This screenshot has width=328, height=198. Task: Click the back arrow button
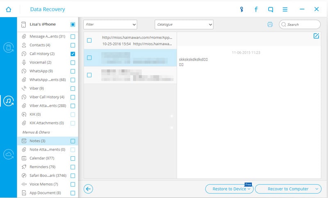coord(88,189)
